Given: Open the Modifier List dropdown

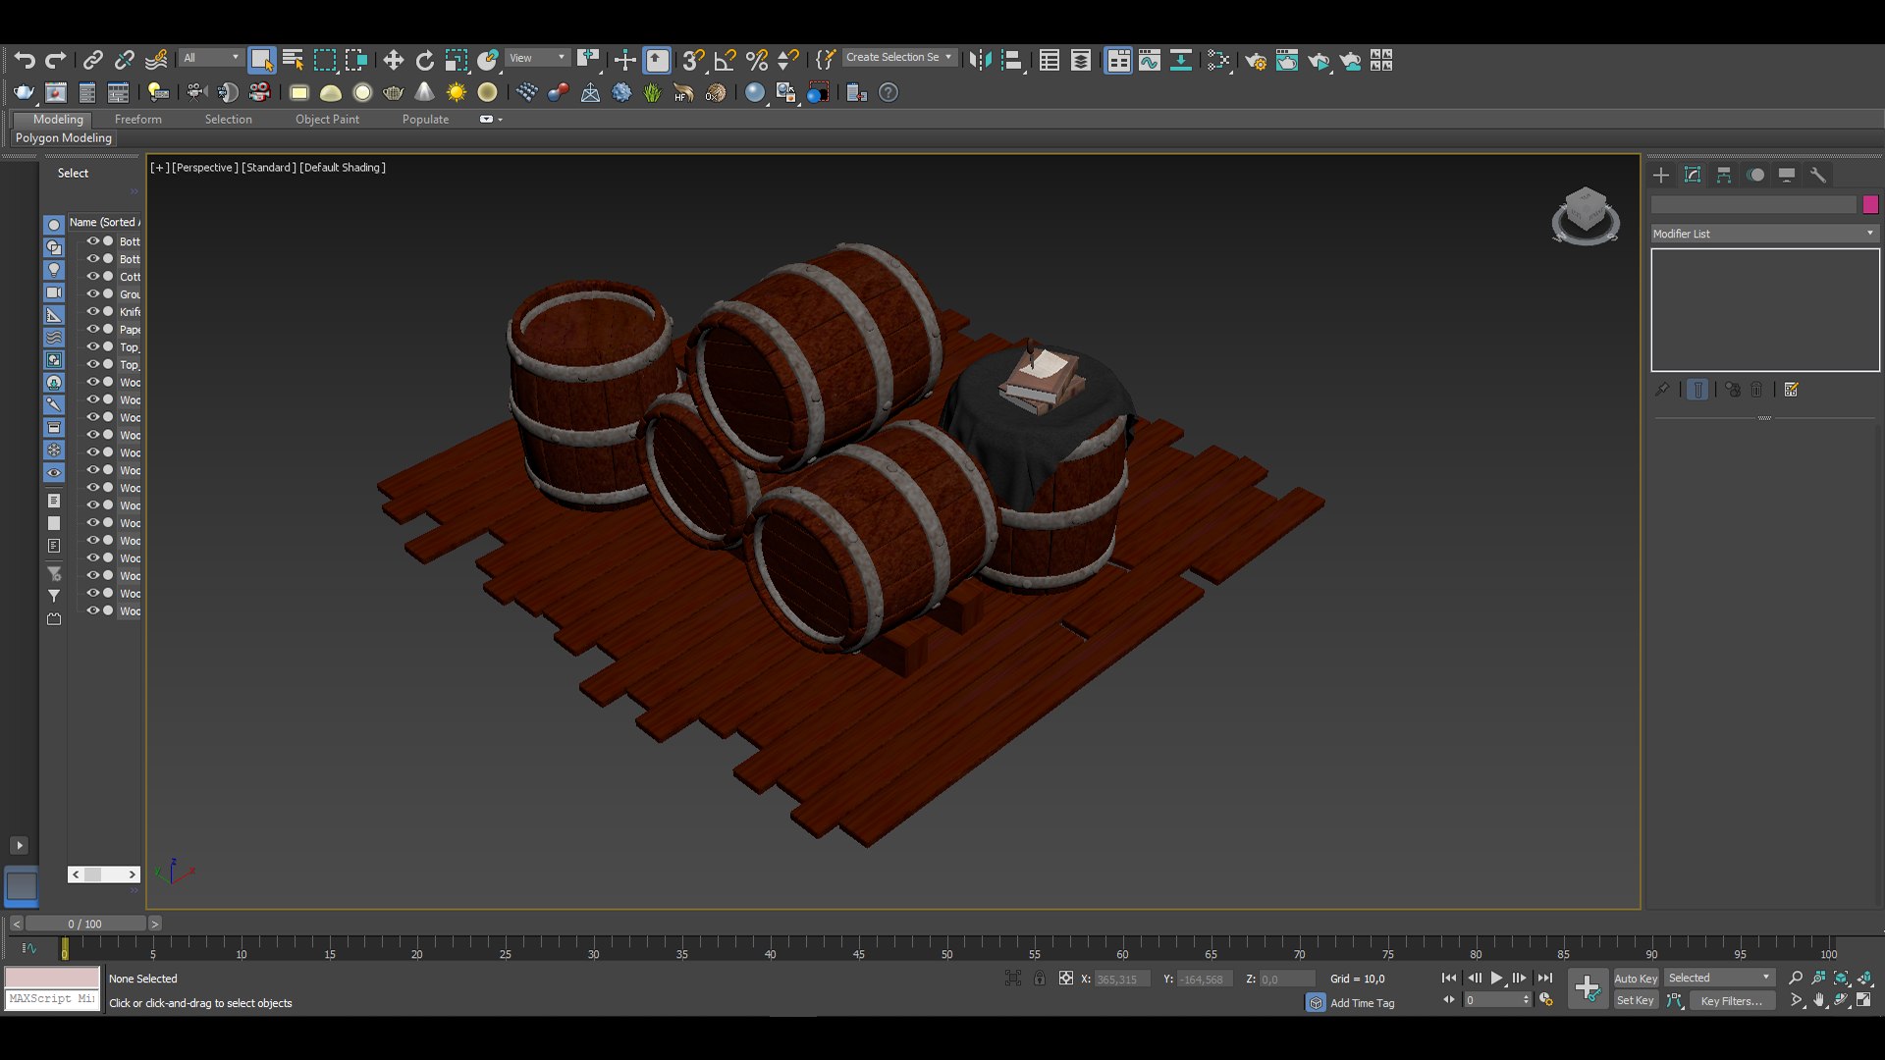Looking at the screenshot, I should [x=1764, y=234].
